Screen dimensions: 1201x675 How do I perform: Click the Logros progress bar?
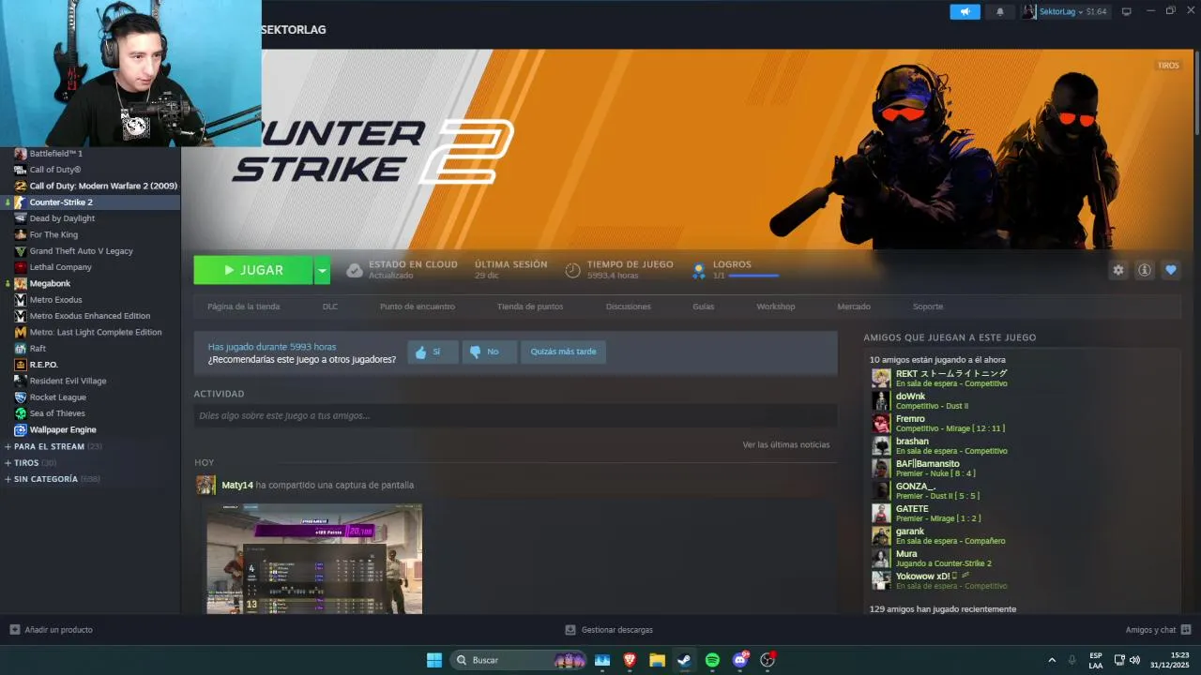coord(753,276)
